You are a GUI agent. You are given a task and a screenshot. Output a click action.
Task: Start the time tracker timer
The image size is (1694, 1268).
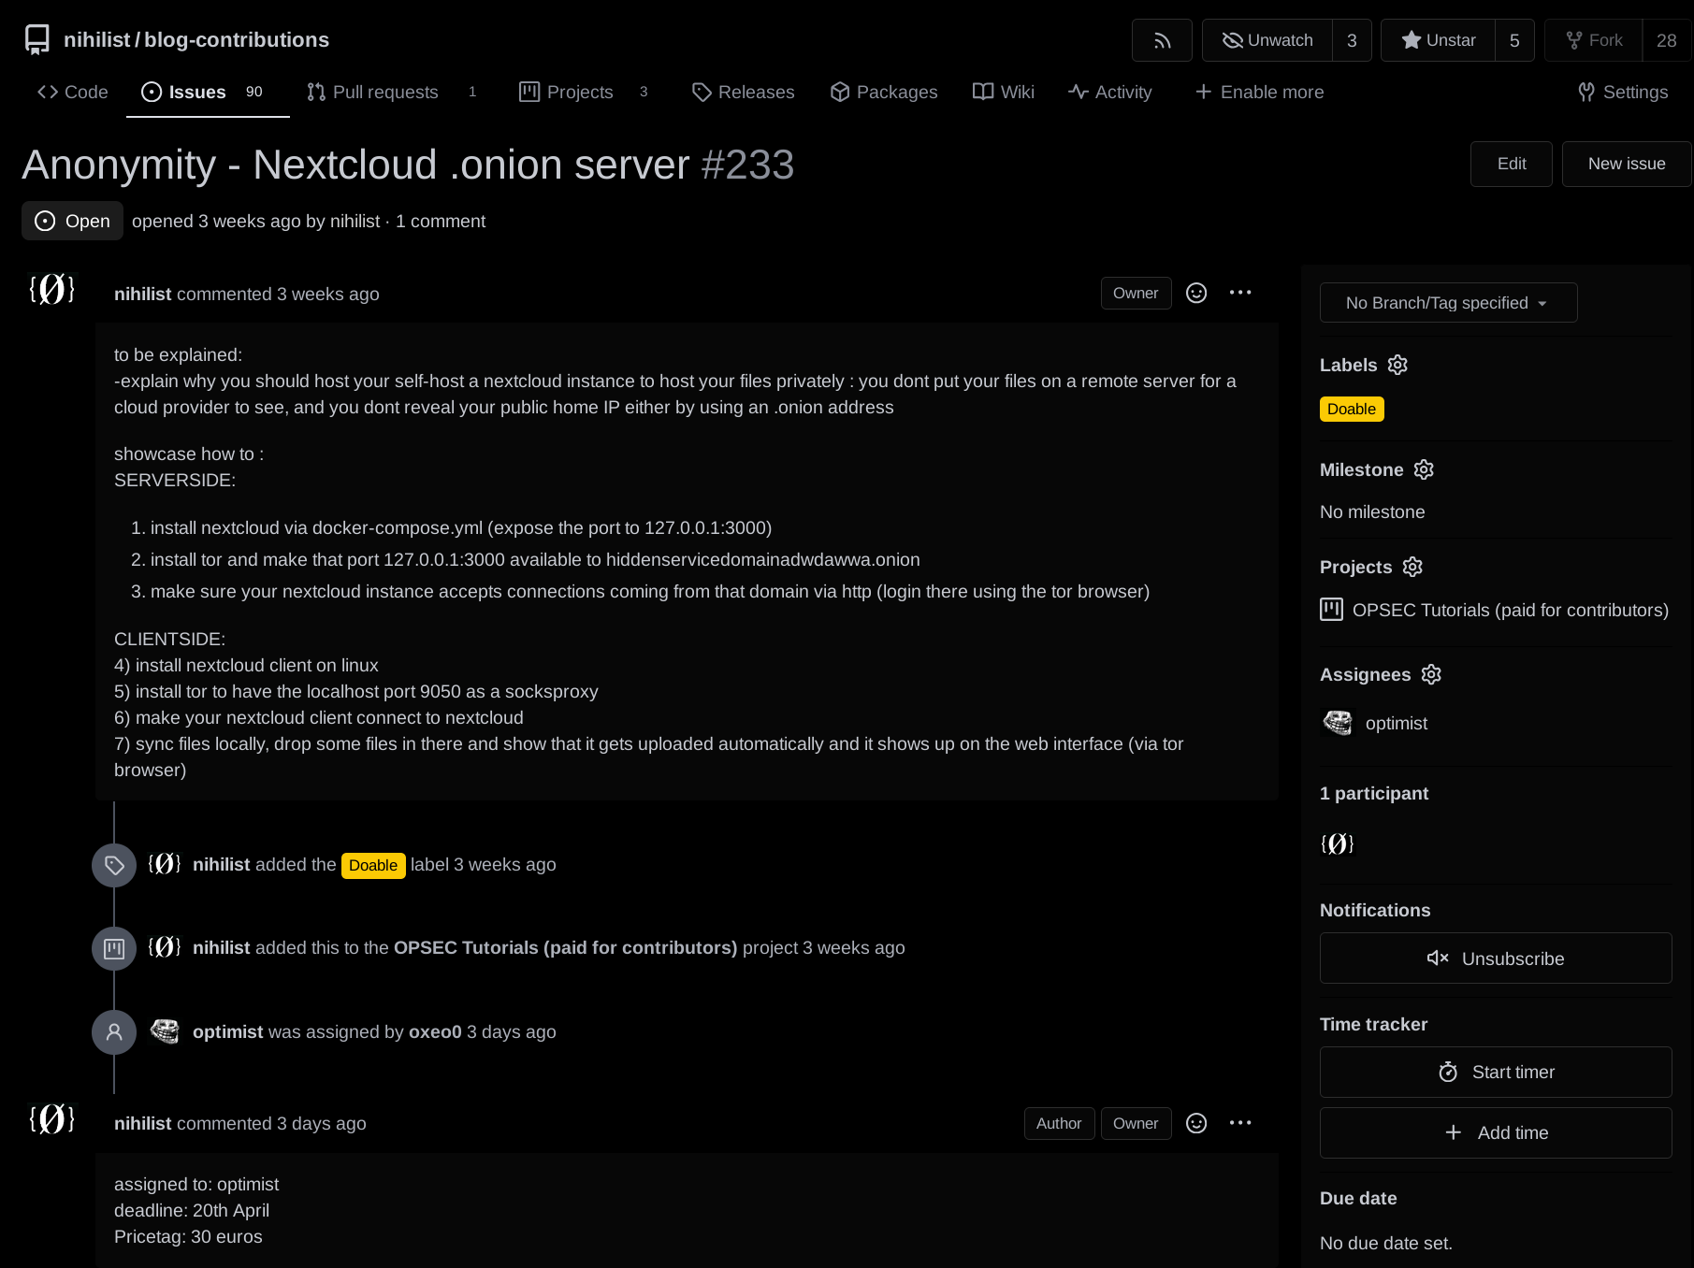pyautogui.click(x=1496, y=1072)
